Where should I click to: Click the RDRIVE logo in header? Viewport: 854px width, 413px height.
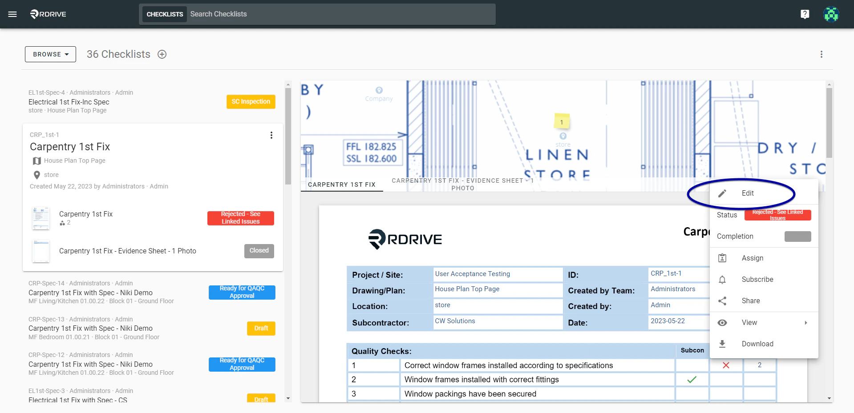tap(48, 14)
